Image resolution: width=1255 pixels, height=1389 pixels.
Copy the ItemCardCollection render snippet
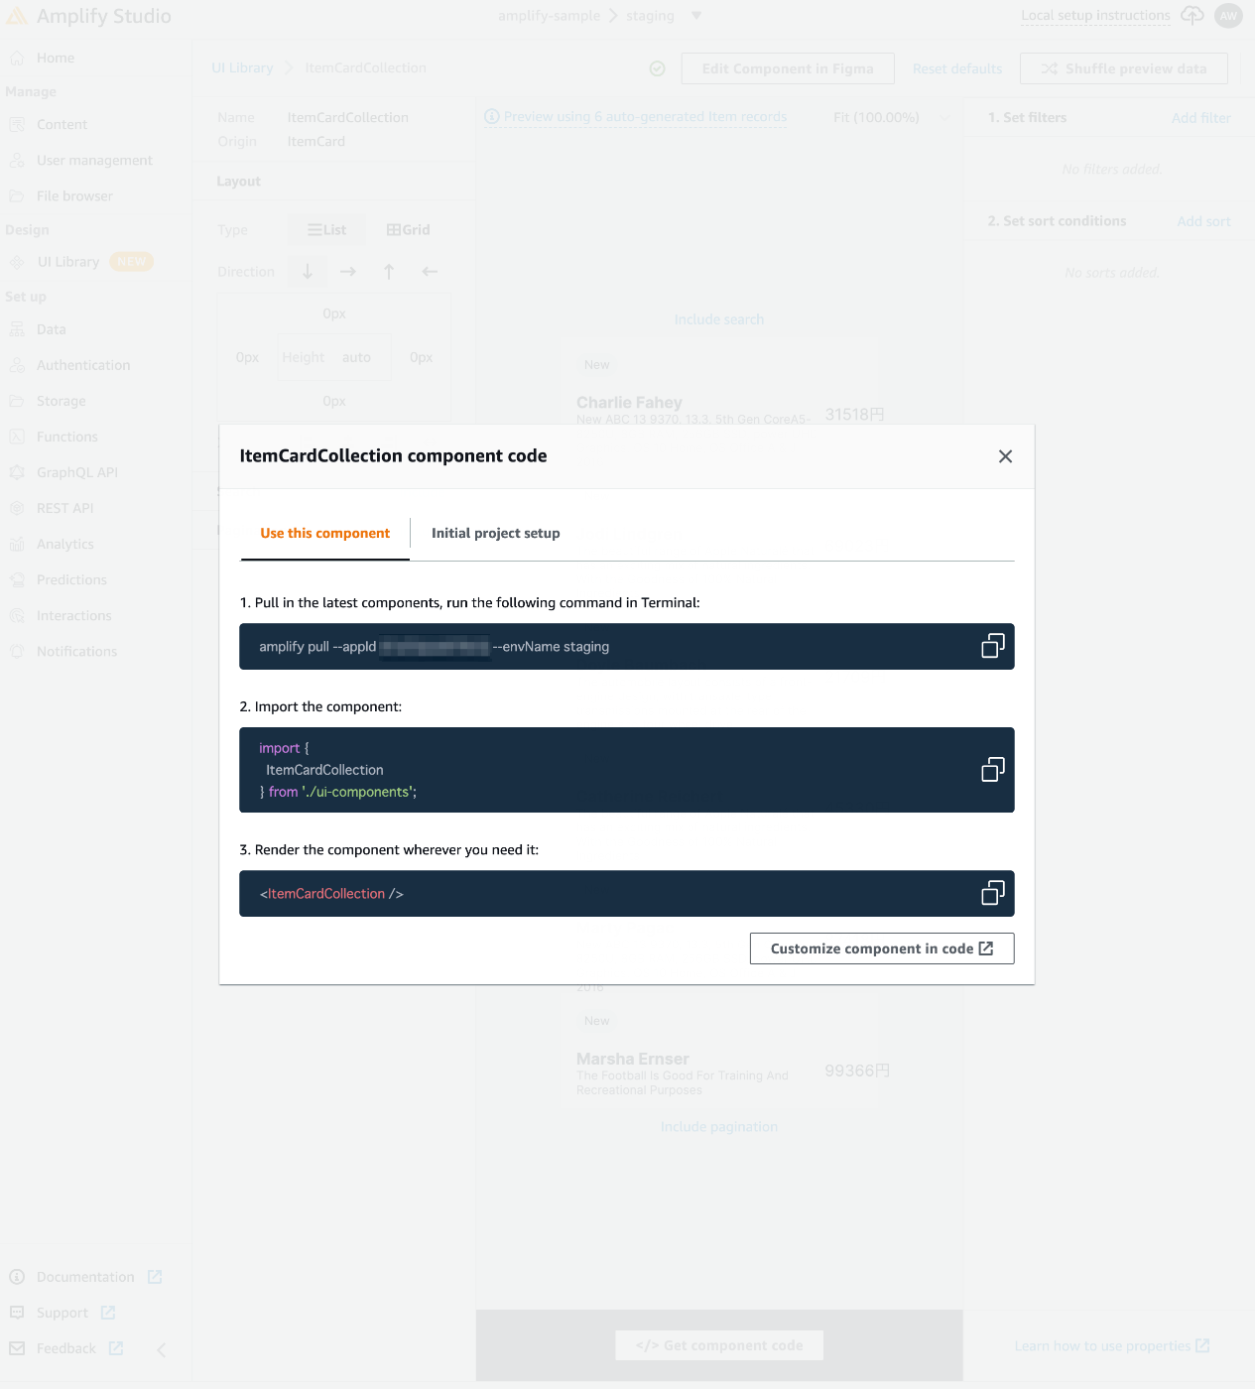click(993, 893)
